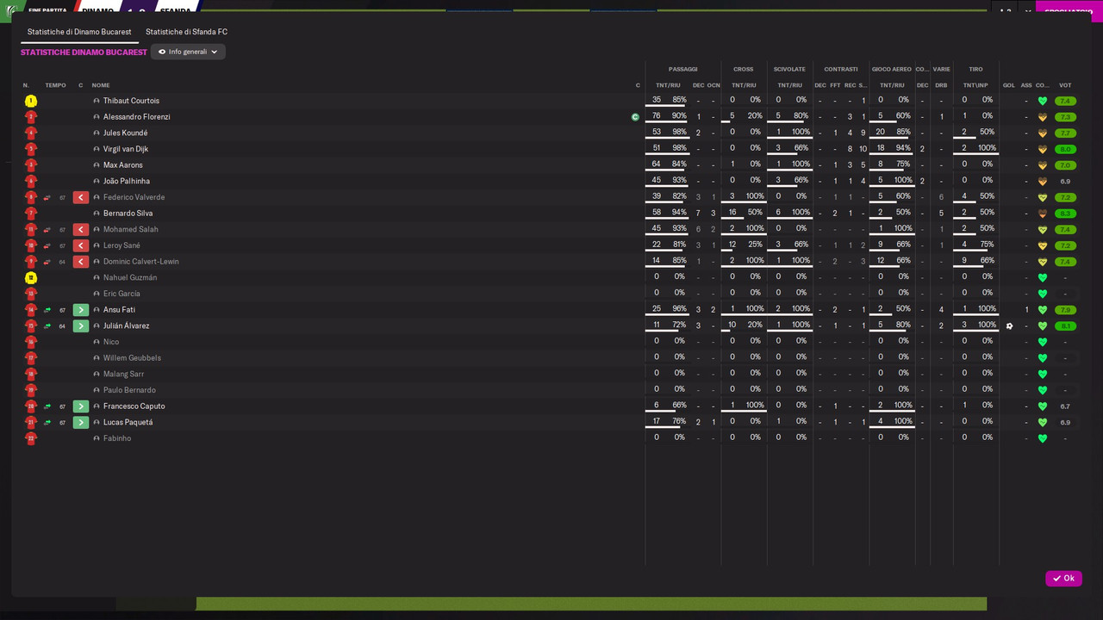This screenshot has height=620, width=1103.
Task: Click the profile icon next to Malang Sarr
Action: coord(97,375)
